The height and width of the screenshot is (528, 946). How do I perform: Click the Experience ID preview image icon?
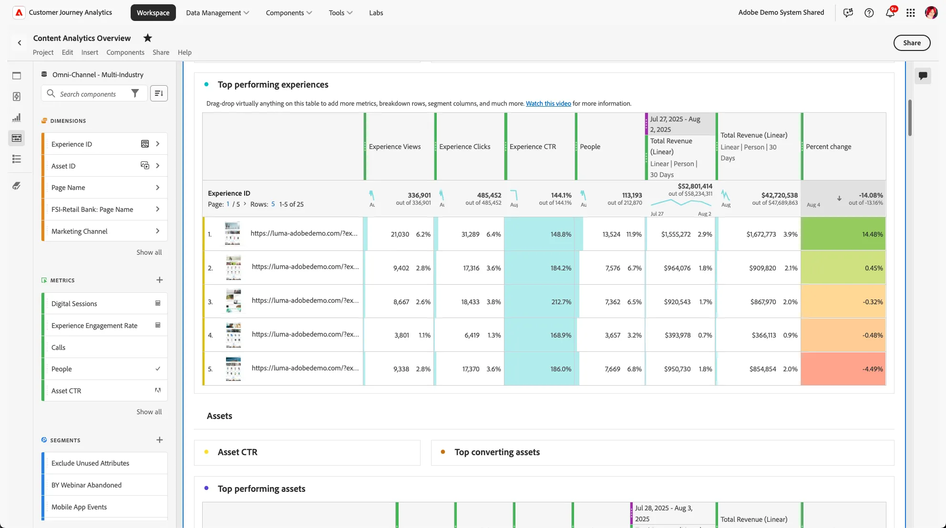[145, 144]
